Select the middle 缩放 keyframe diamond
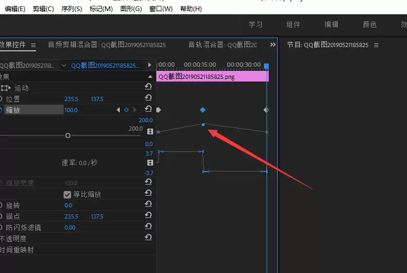407x273 pixels. point(203,110)
